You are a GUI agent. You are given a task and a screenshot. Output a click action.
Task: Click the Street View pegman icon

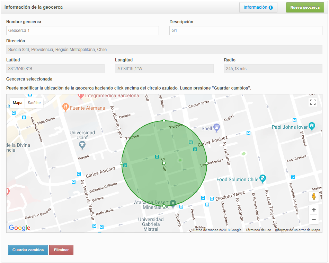point(314,197)
